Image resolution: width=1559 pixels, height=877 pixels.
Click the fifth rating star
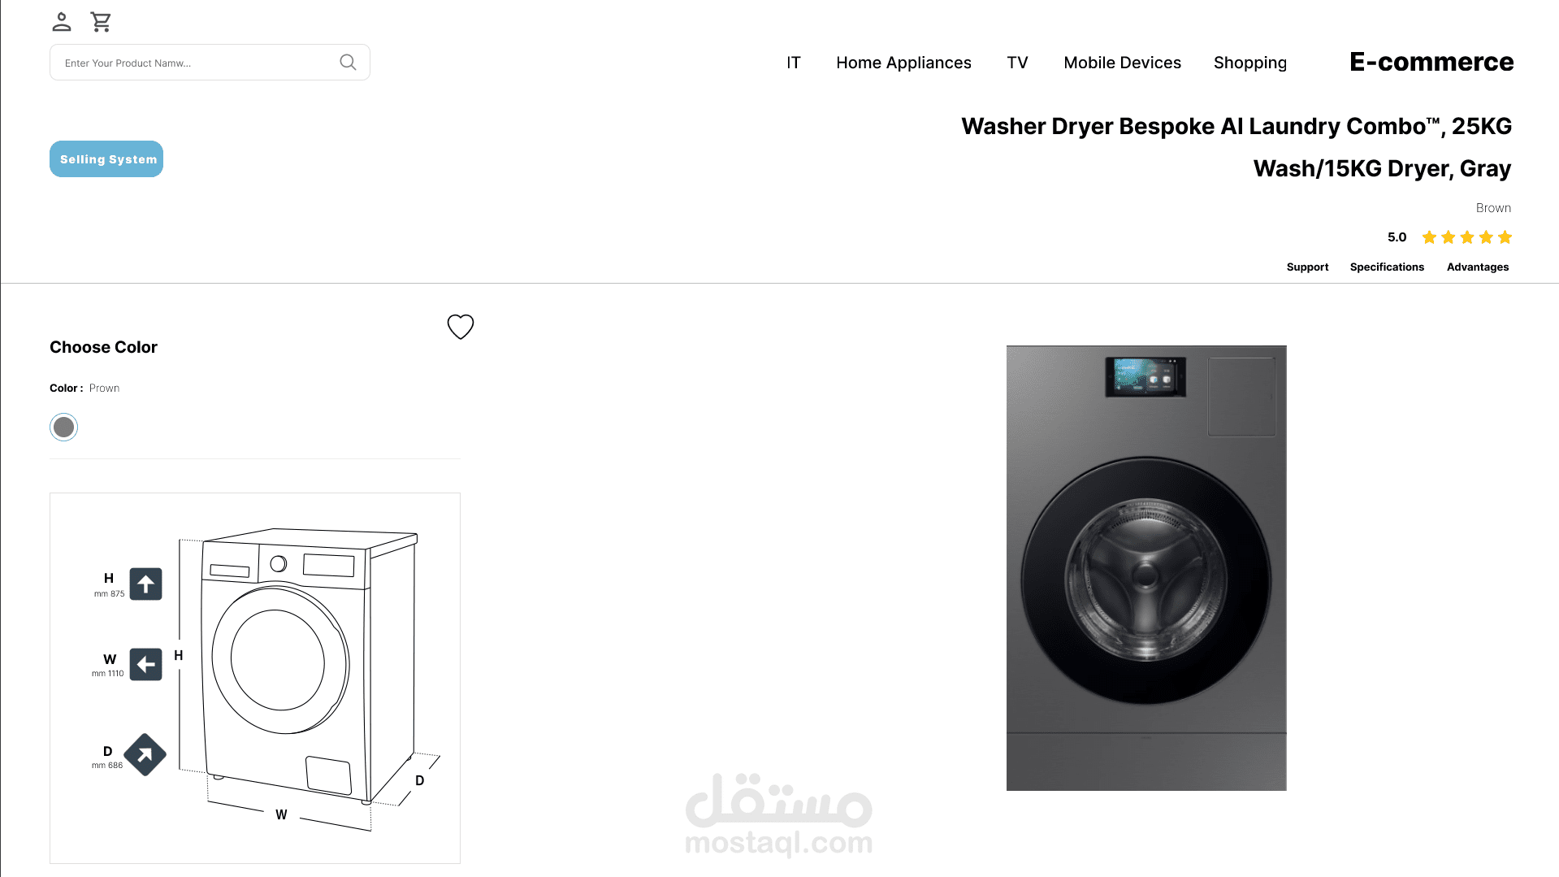click(1505, 237)
